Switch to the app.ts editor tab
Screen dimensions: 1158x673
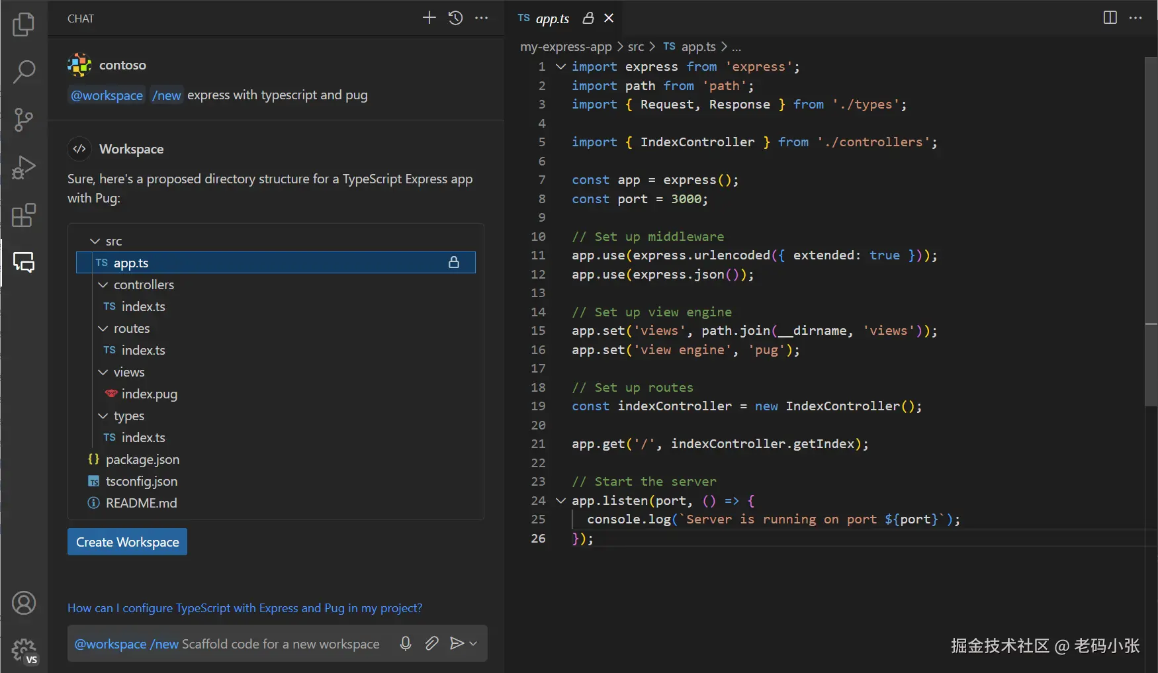(x=552, y=19)
